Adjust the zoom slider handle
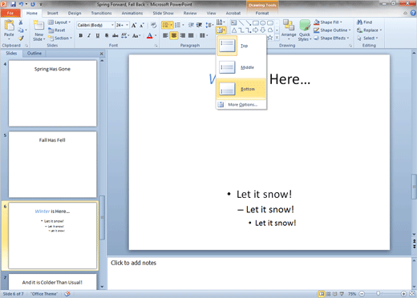This screenshot has width=417, height=298. point(378,294)
